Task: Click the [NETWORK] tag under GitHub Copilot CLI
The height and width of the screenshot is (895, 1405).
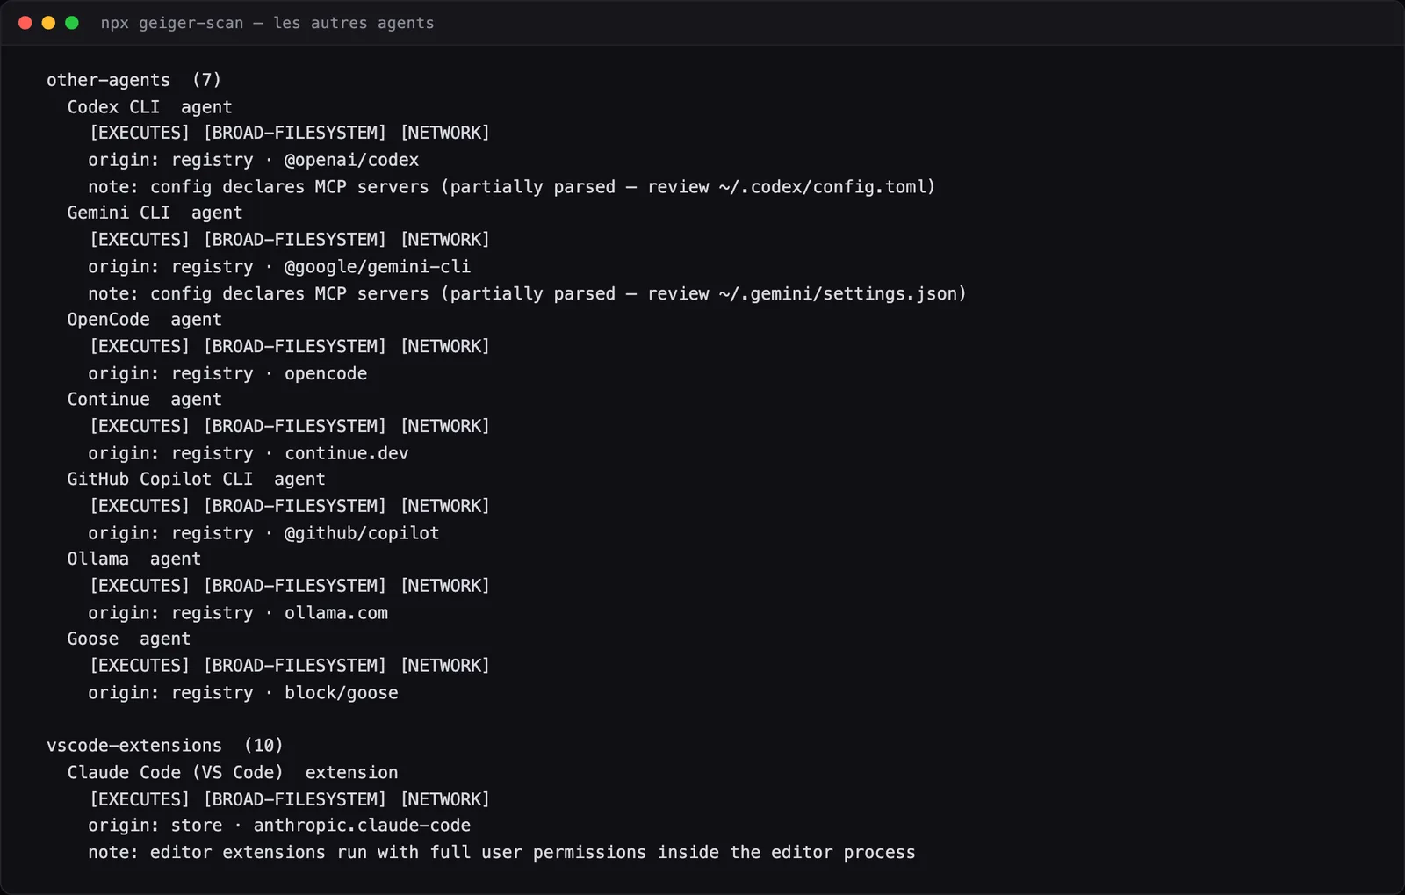Action: (445, 506)
